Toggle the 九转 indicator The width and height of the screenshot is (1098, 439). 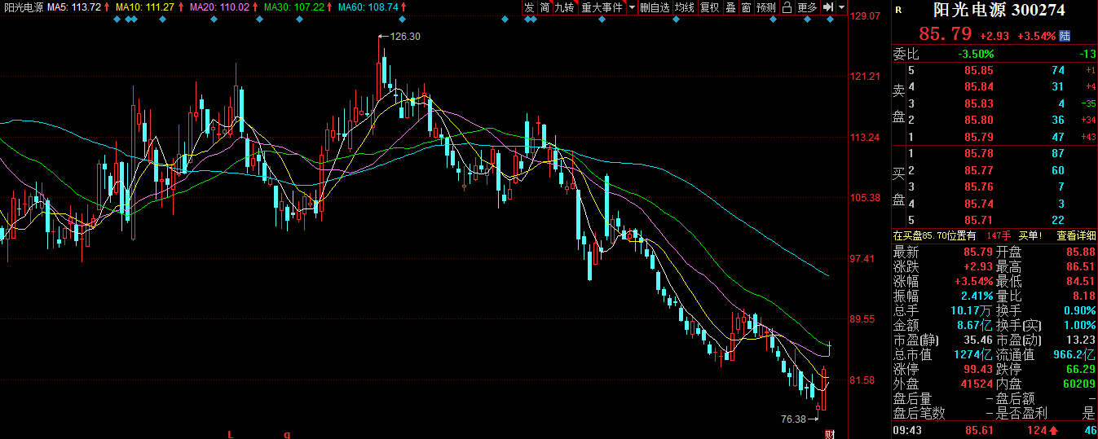coord(564,7)
